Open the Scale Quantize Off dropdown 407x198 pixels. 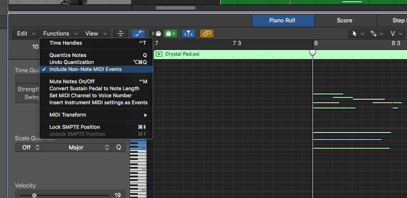[x=28, y=148]
